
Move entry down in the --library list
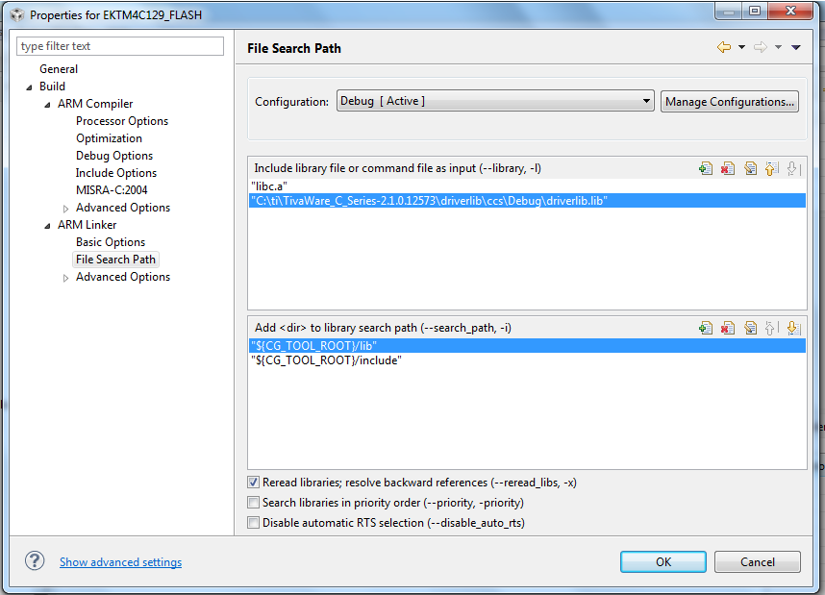pos(793,169)
